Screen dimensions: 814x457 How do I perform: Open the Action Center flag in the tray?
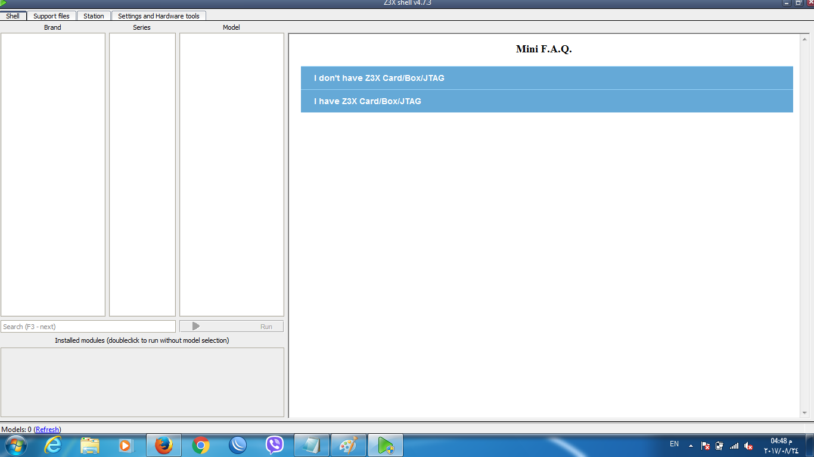pyautogui.click(x=706, y=446)
